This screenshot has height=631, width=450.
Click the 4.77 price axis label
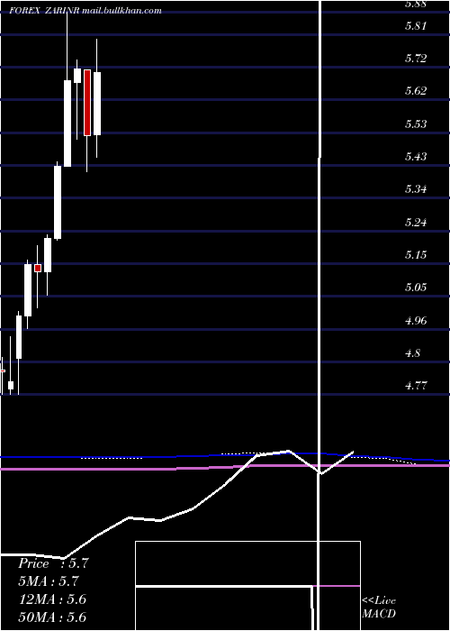coord(415,387)
